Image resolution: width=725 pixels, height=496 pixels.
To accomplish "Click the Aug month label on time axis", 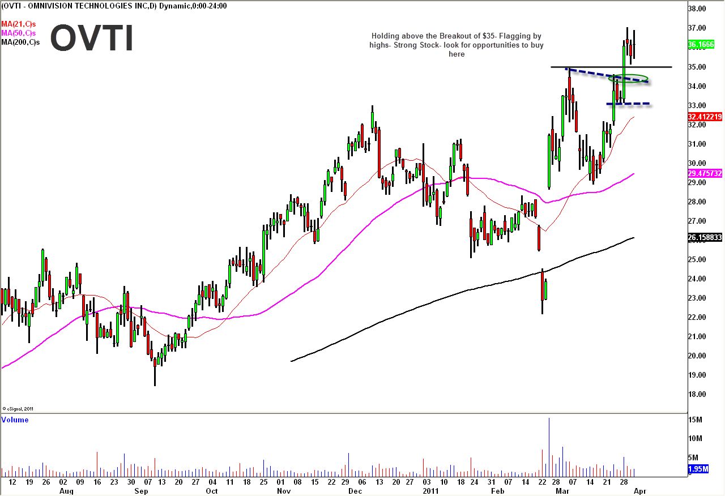I will 66,491.
